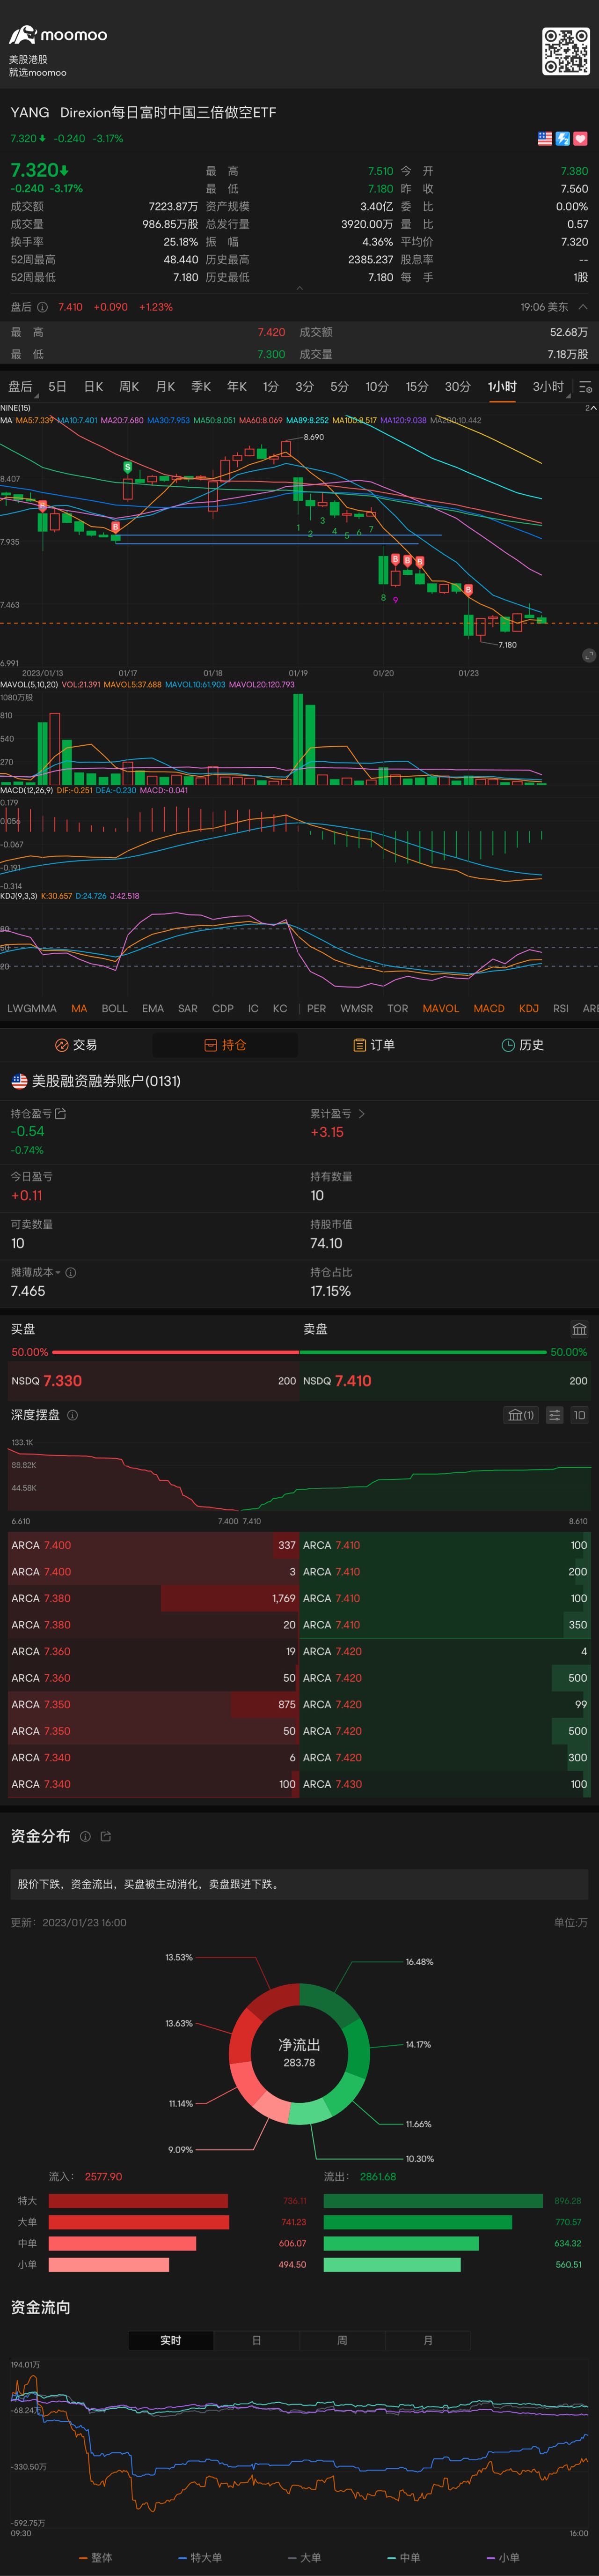Toggle the BOLL indicator

pyautogui.click(x=115, y=1008)
